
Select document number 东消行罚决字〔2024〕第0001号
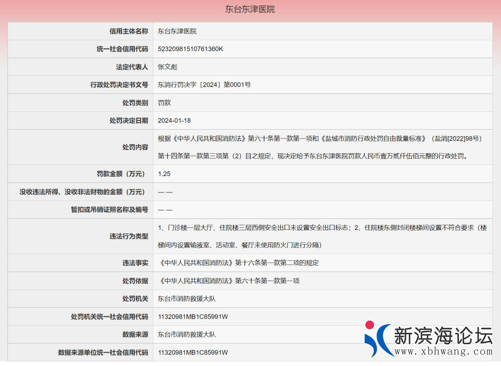coord(204,85)
